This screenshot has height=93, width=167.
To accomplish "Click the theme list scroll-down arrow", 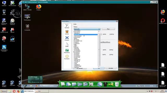I will pyautogui.click(x=99, y=67).
